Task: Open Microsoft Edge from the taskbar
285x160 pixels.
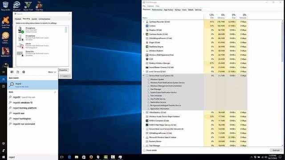Action: pos(69,157)
